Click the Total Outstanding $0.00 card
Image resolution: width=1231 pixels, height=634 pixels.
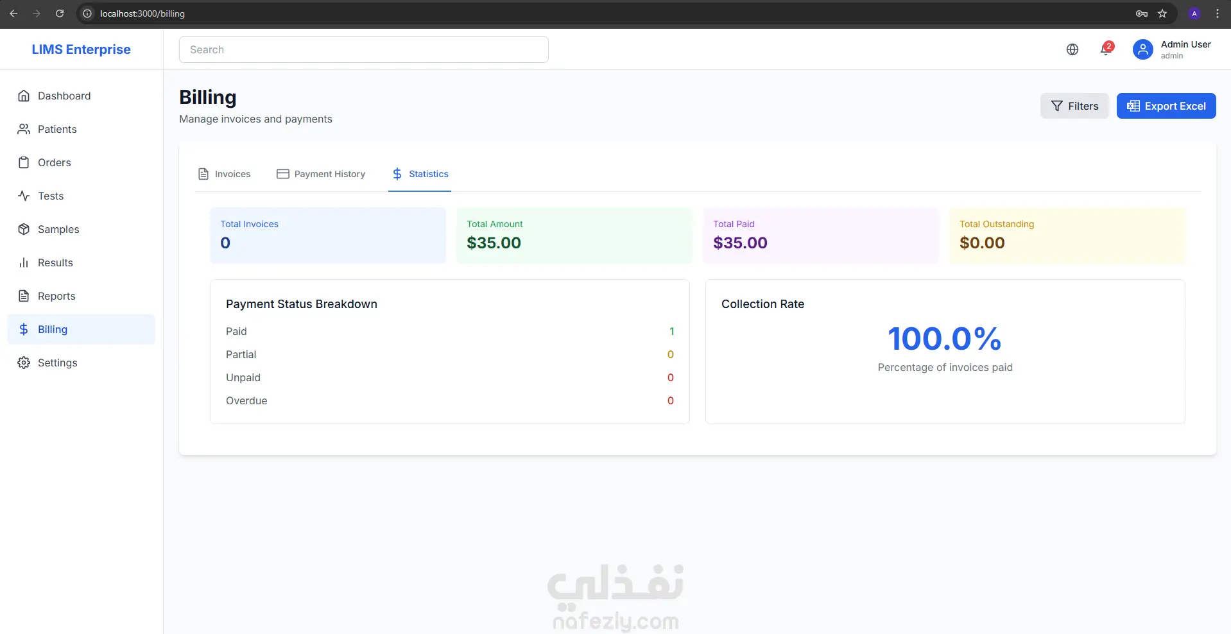1067,235
